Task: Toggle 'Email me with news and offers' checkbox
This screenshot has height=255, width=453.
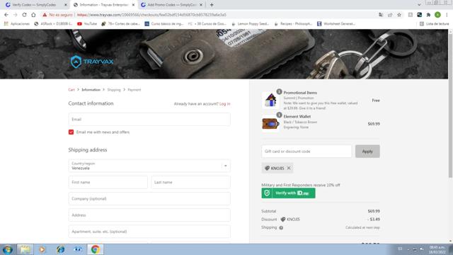Action: [71, 132]
